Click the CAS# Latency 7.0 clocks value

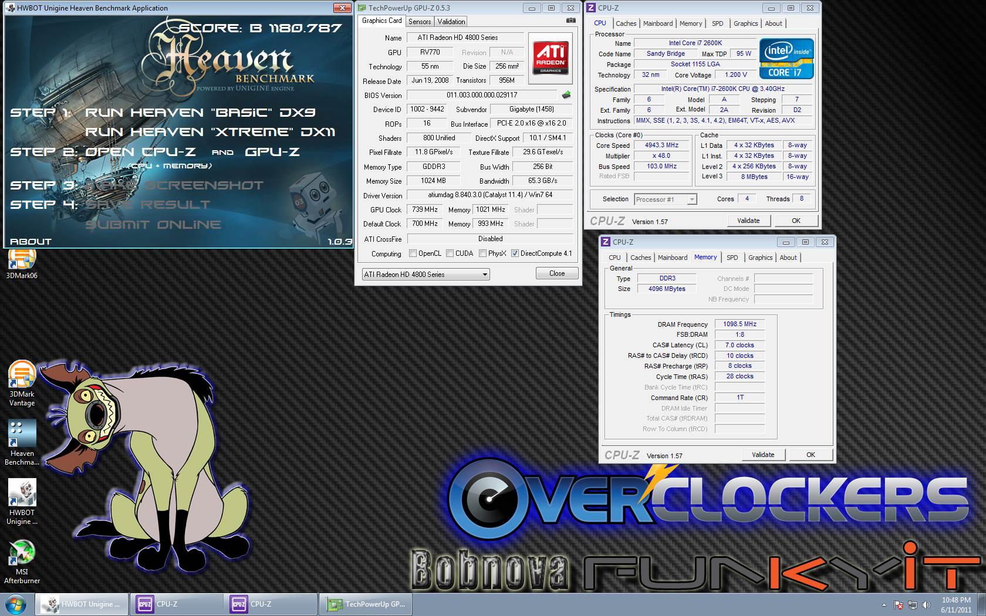point(739,345)
